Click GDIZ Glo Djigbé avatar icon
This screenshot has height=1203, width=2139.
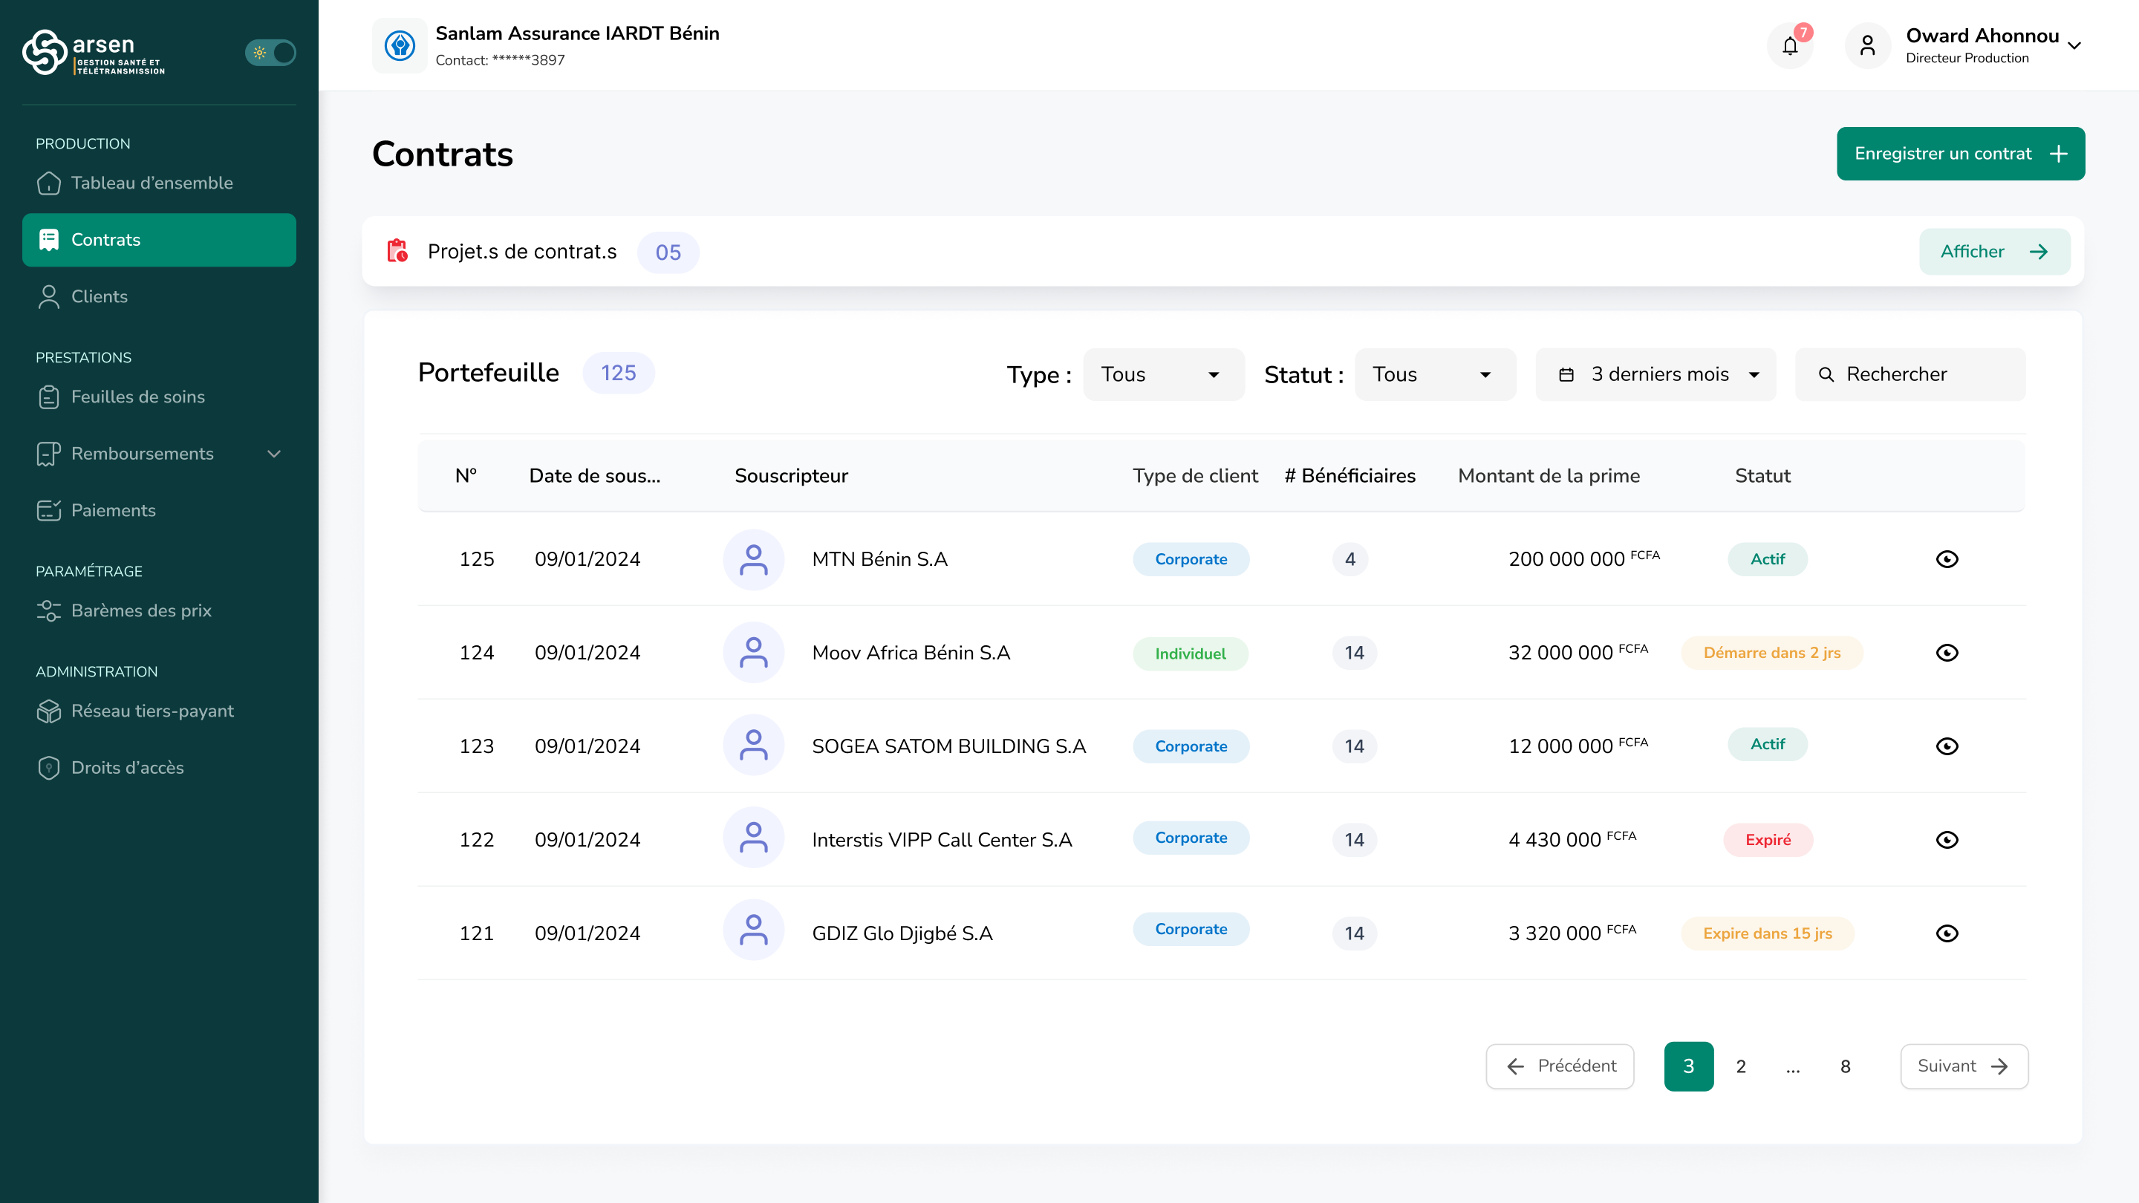point(753,930)
